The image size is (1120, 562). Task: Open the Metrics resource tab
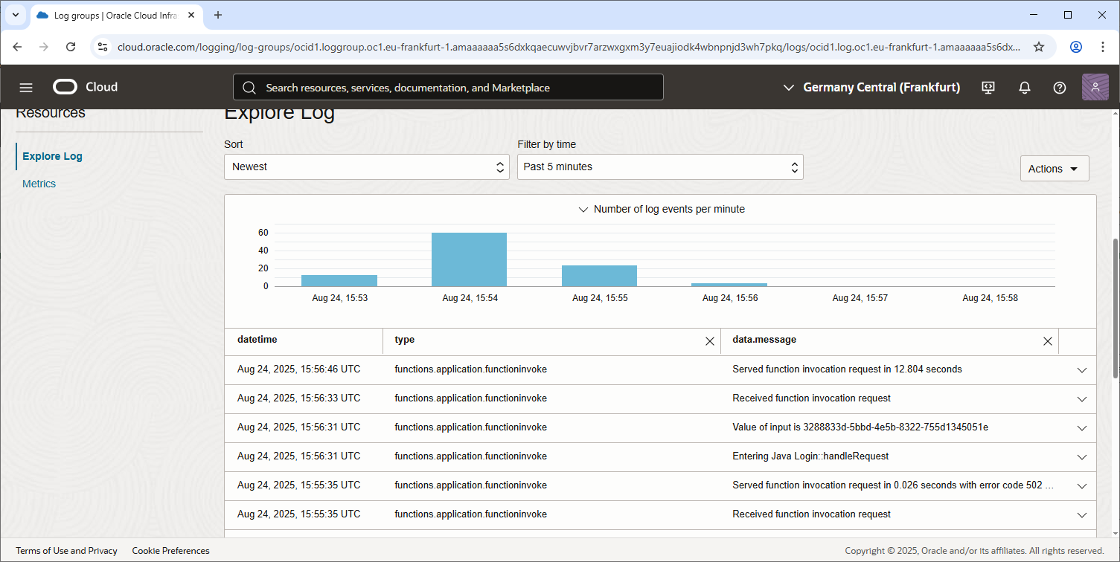pyautogui.click(x=39, y=184)
